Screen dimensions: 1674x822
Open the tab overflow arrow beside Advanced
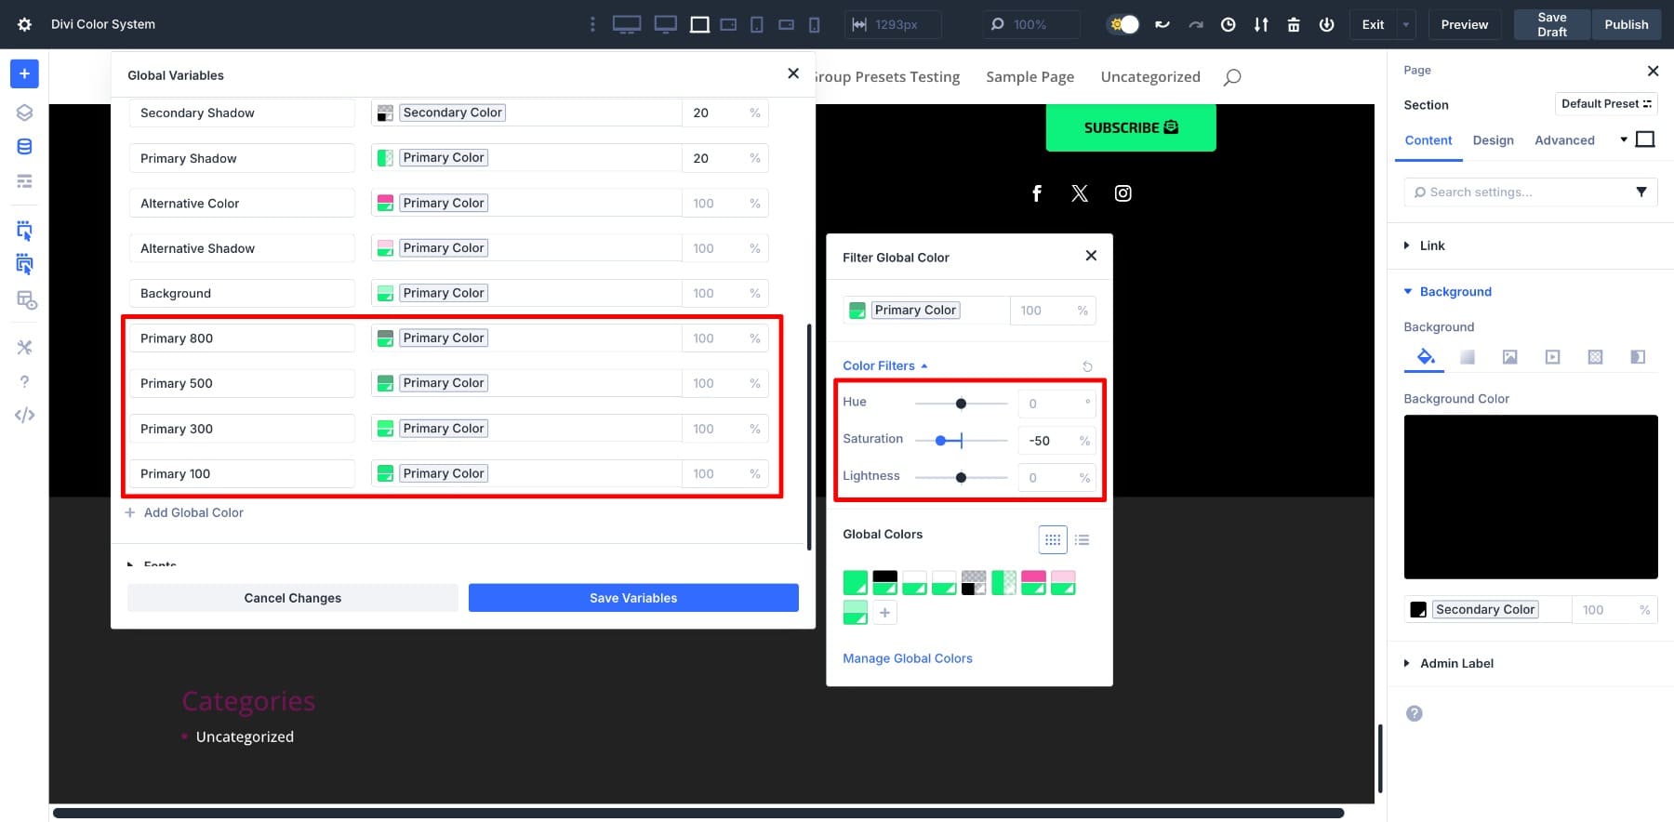(1624, 139)
